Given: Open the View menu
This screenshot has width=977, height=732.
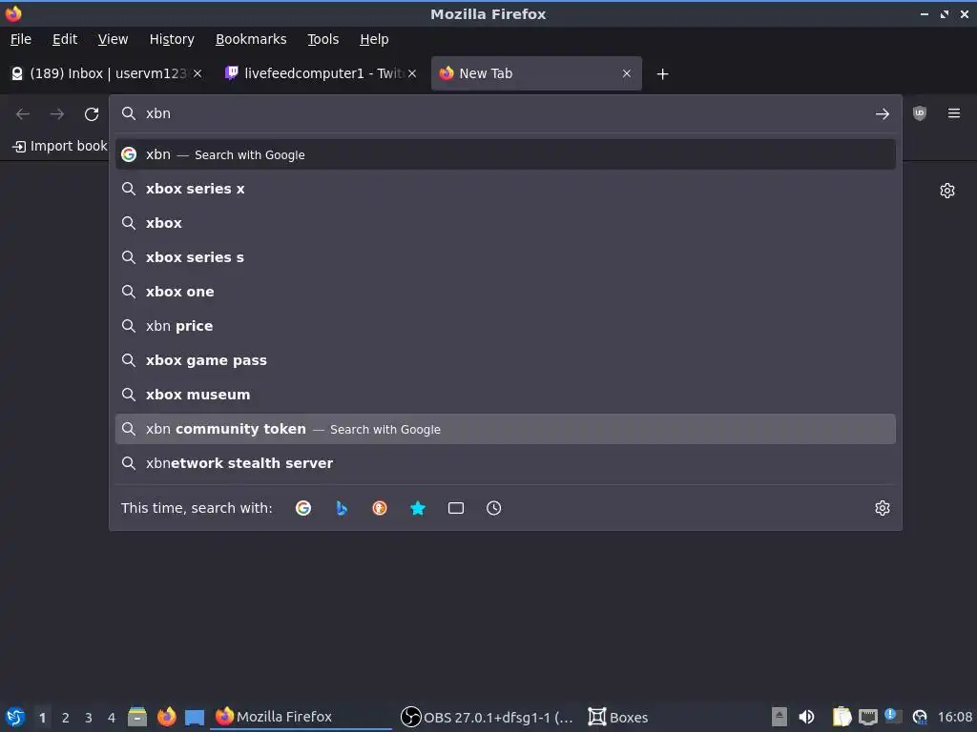Looking at the screenshot, I should [113, 39].
